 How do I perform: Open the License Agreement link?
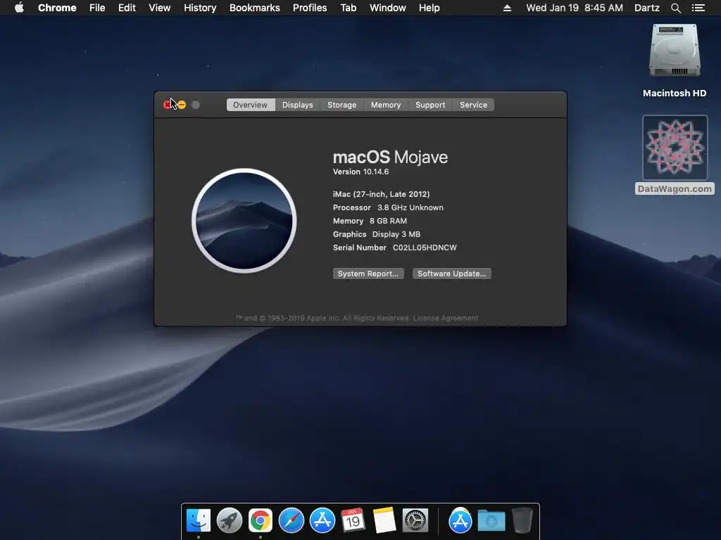click(446, 319)
